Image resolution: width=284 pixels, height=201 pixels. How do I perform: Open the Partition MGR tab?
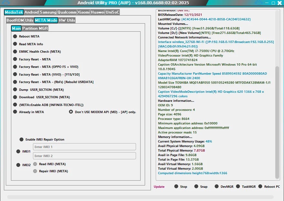tap(35, 28)
